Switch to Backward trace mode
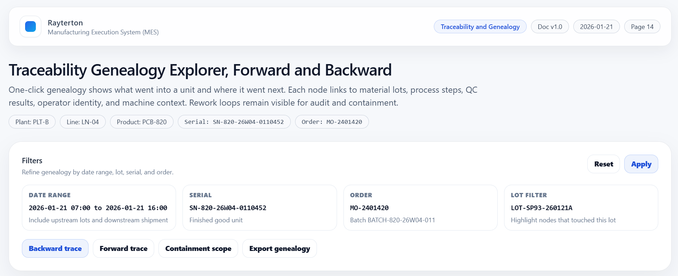Image resolution: width=678 pixels, height=276 pixels. pyautogui.click(x=55, y=248)
